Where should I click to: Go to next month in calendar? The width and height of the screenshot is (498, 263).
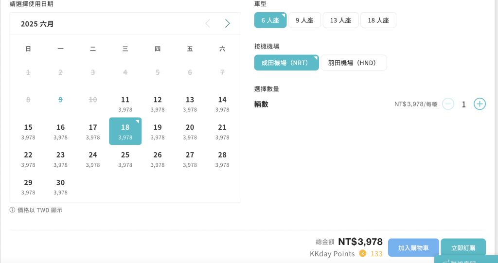(227, 23)
